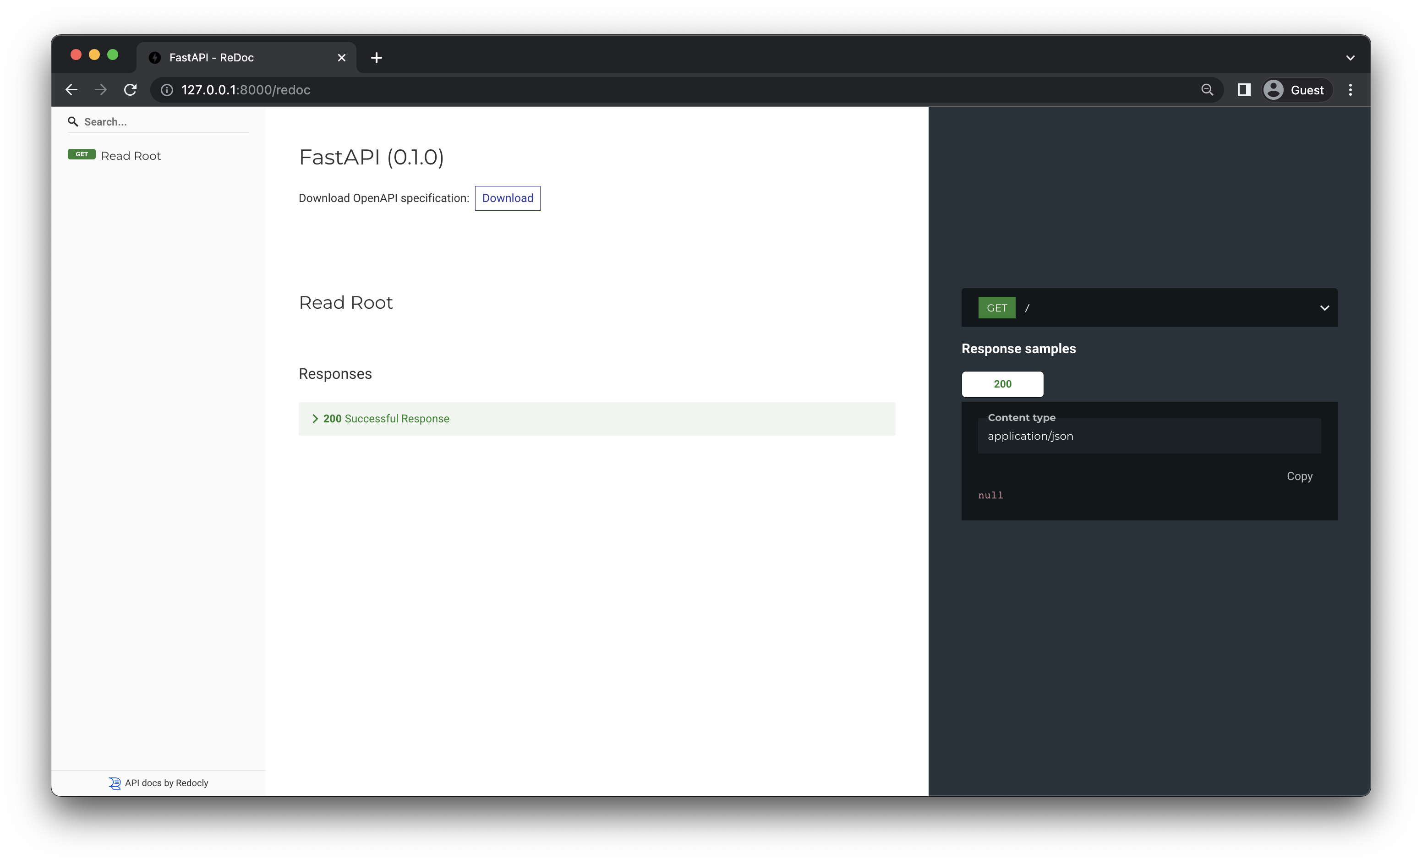Copy the null response sample
Image resolution: width=1422 pixels, height=864 pixels.
point(1299,476)
